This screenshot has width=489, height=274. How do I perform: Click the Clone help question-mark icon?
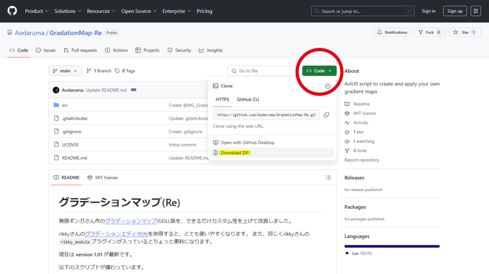[x=328, y=86]
